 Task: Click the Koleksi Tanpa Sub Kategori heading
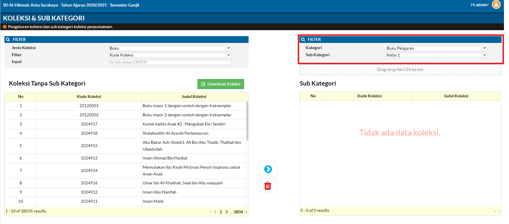[x=47, y=83]
